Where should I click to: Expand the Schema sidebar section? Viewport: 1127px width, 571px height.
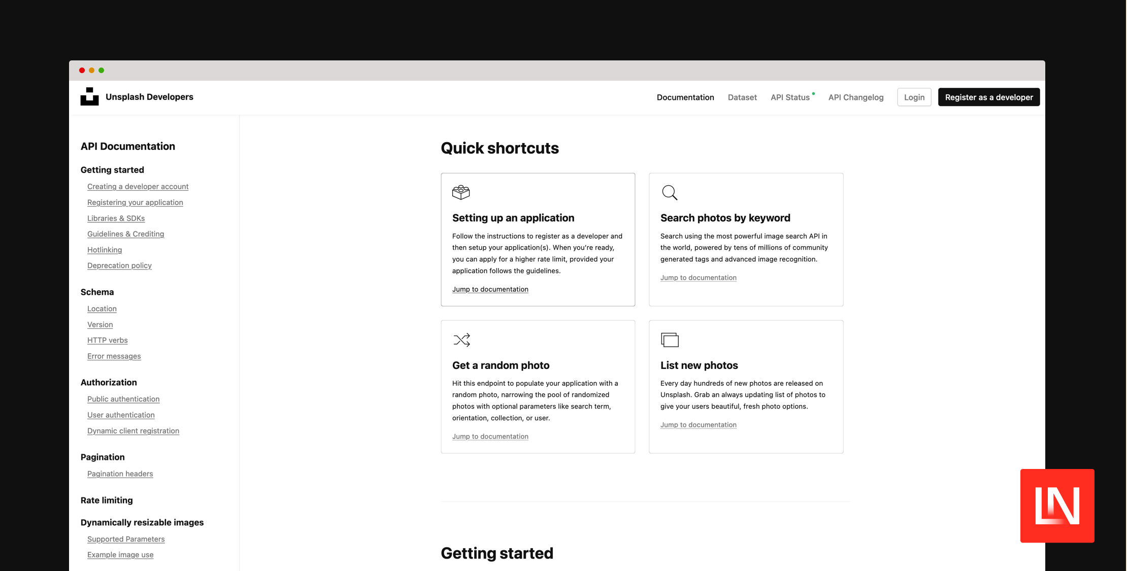coord(97,291)
